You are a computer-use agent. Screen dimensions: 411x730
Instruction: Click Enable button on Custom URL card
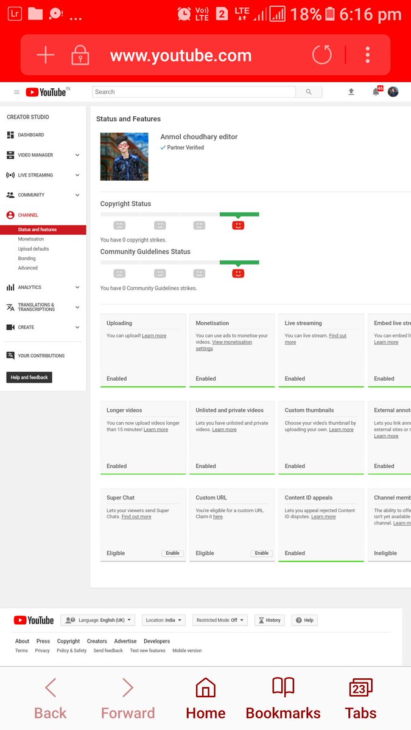coord(262,553)
